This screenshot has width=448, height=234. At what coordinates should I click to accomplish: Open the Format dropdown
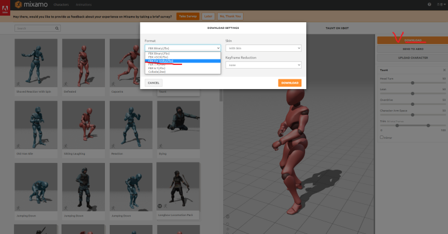(x=183, y=48)
